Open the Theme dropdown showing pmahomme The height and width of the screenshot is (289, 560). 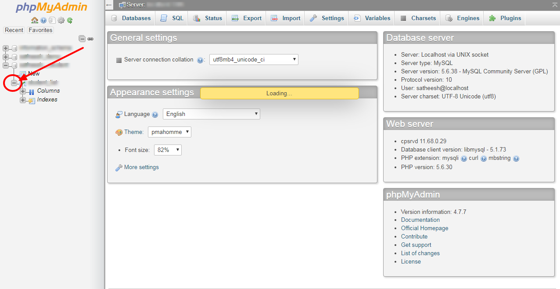[x=169, y=132]
